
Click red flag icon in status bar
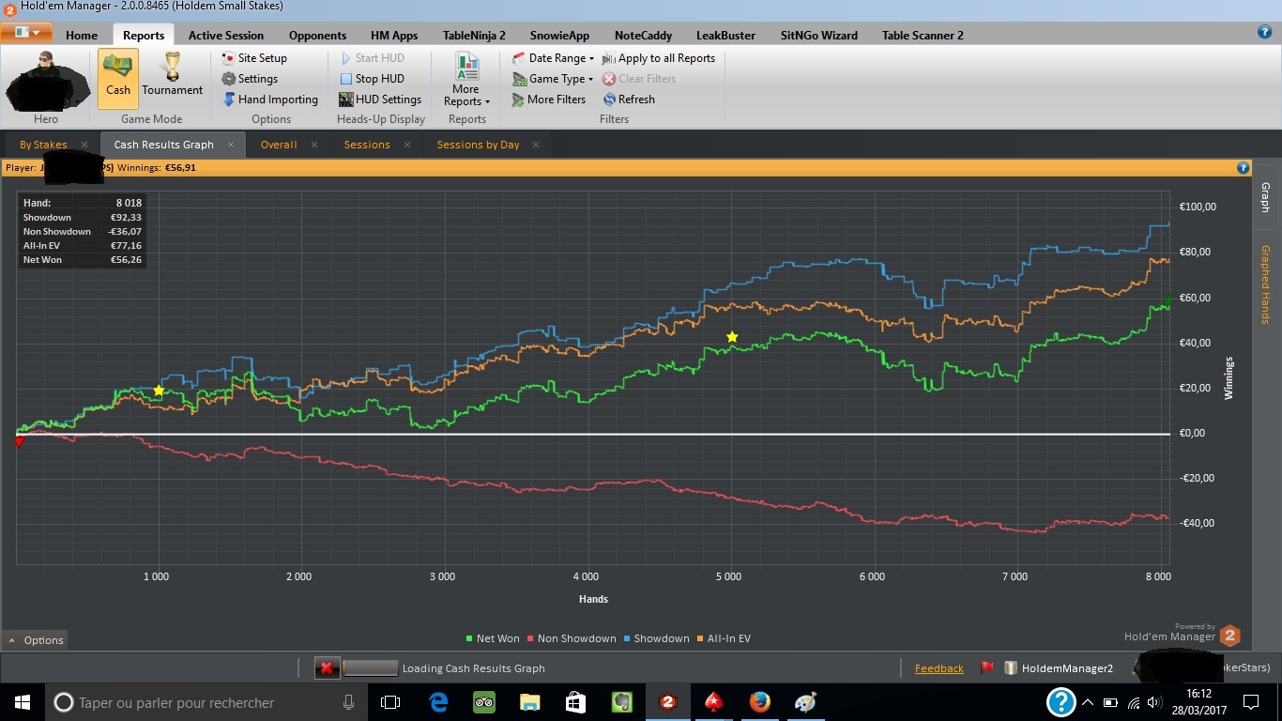pos(987,668)
